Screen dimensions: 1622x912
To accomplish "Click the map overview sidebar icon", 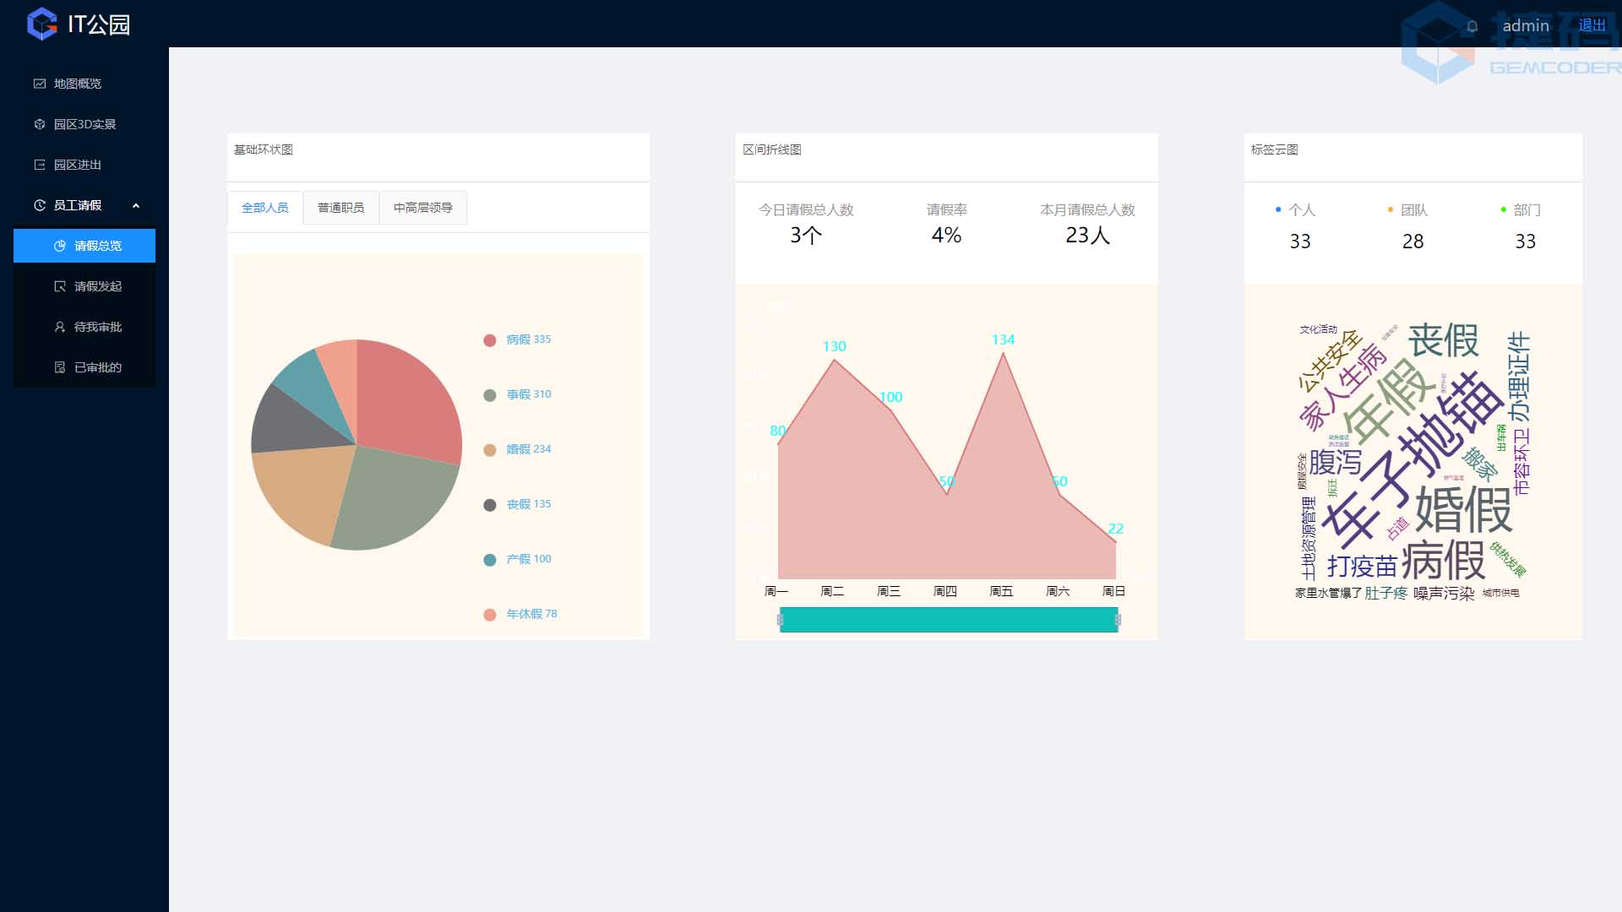I will (39, 84).
